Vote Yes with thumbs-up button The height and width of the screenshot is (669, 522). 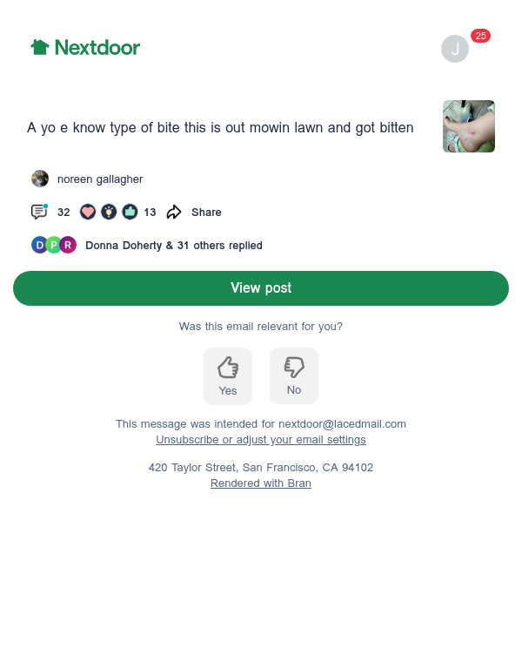228,376
